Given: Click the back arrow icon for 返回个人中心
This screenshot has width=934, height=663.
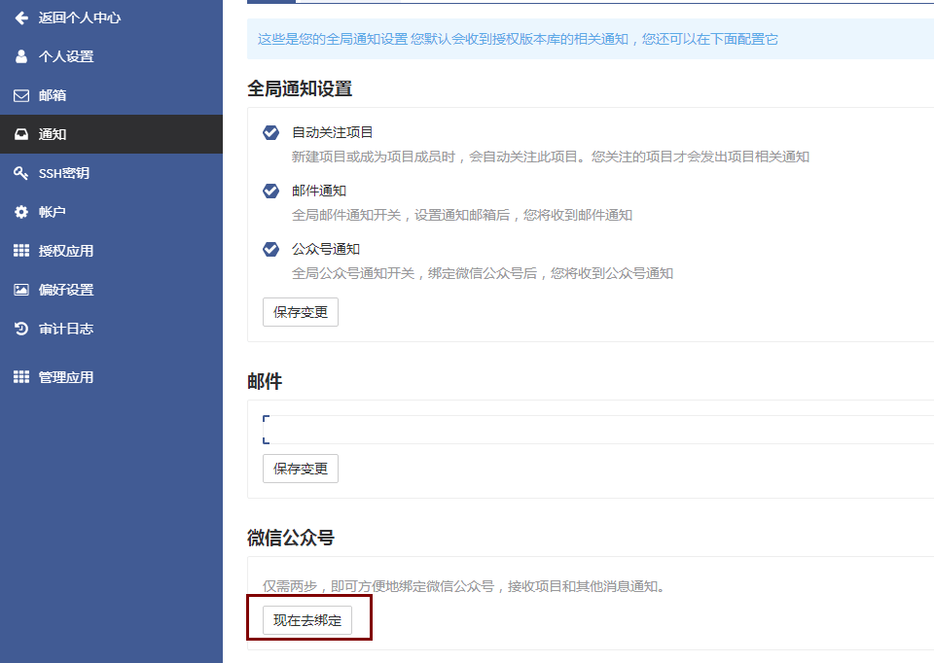Looking at the screenshot, I should tap(21, 17).
